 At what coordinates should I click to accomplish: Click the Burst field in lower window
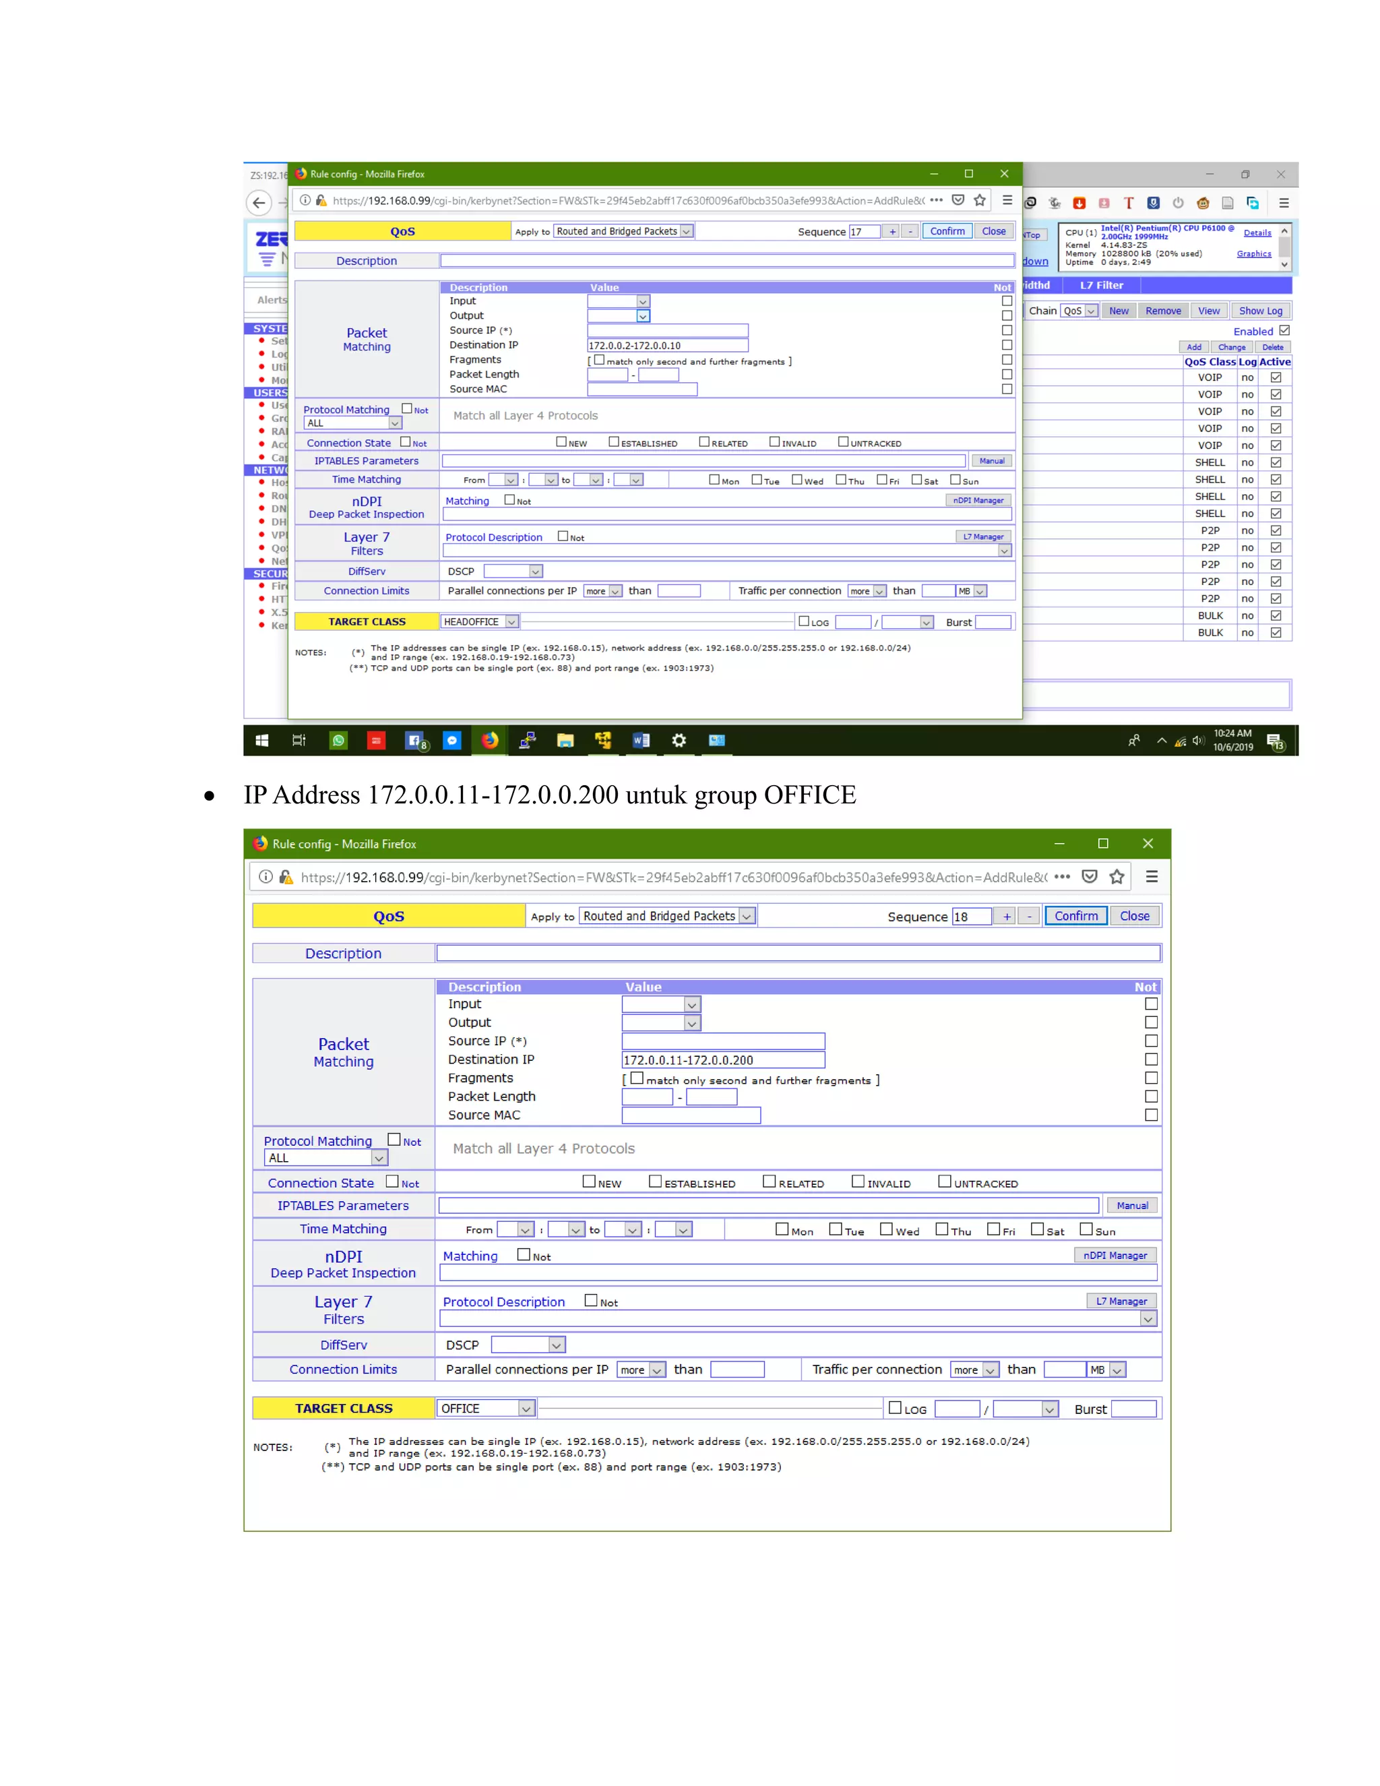pos(1134,1408)
